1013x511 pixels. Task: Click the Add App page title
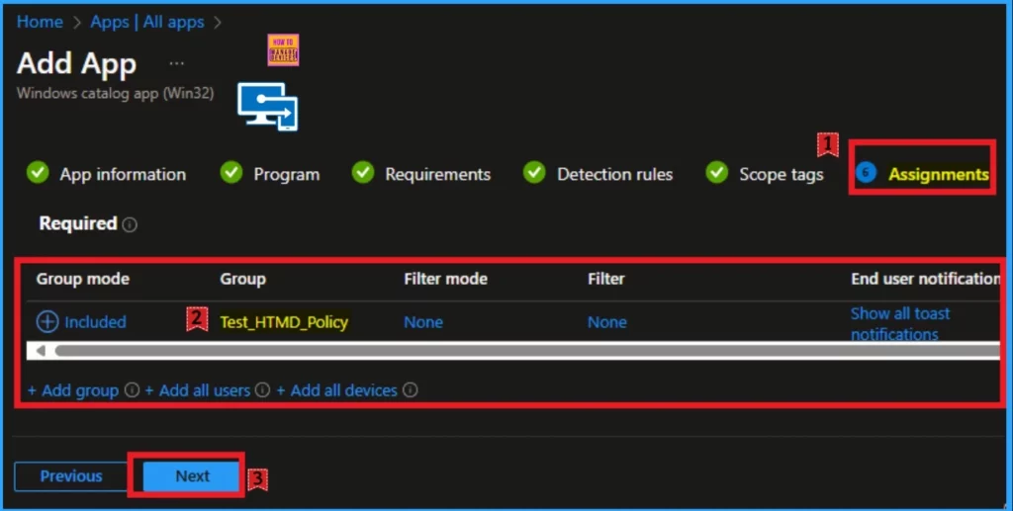(x=76, y=64)
